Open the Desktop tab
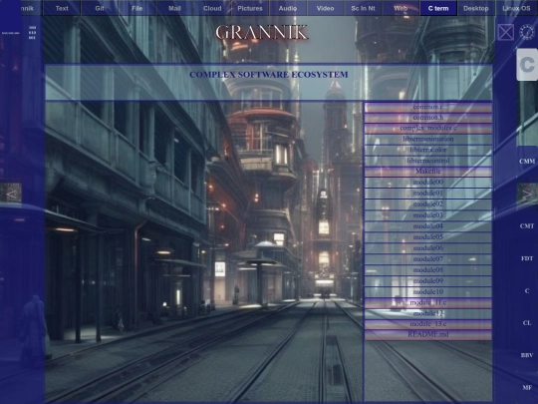The height and width of the screenshot is (404, 538). pyautogui.click(x=476, y=8)
